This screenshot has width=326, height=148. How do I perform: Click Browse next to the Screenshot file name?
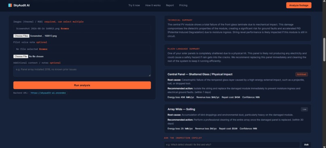pos(65,29)
